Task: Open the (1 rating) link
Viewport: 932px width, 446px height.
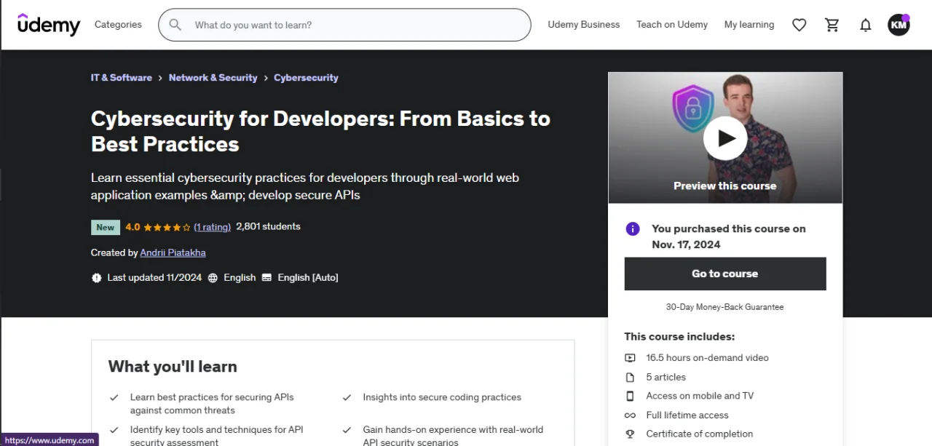Action: pyautogui.click(x=213, y=227)
